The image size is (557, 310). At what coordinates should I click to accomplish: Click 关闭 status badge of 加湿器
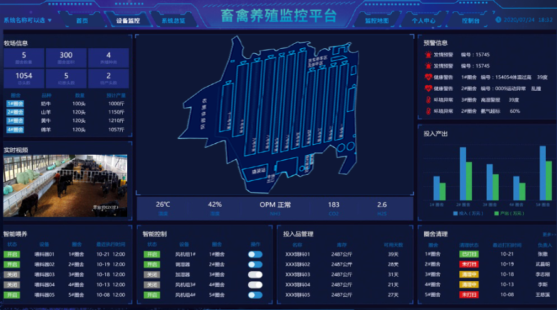[152, 274]
